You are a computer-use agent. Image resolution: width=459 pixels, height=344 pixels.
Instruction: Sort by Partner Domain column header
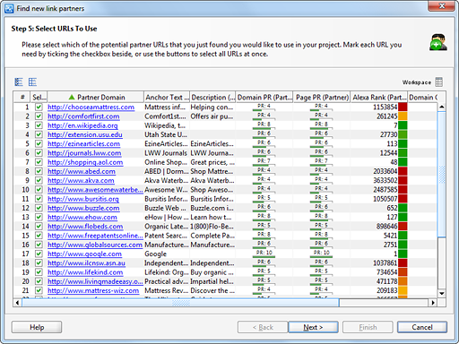pyautogui.click(x=96, y=97)
